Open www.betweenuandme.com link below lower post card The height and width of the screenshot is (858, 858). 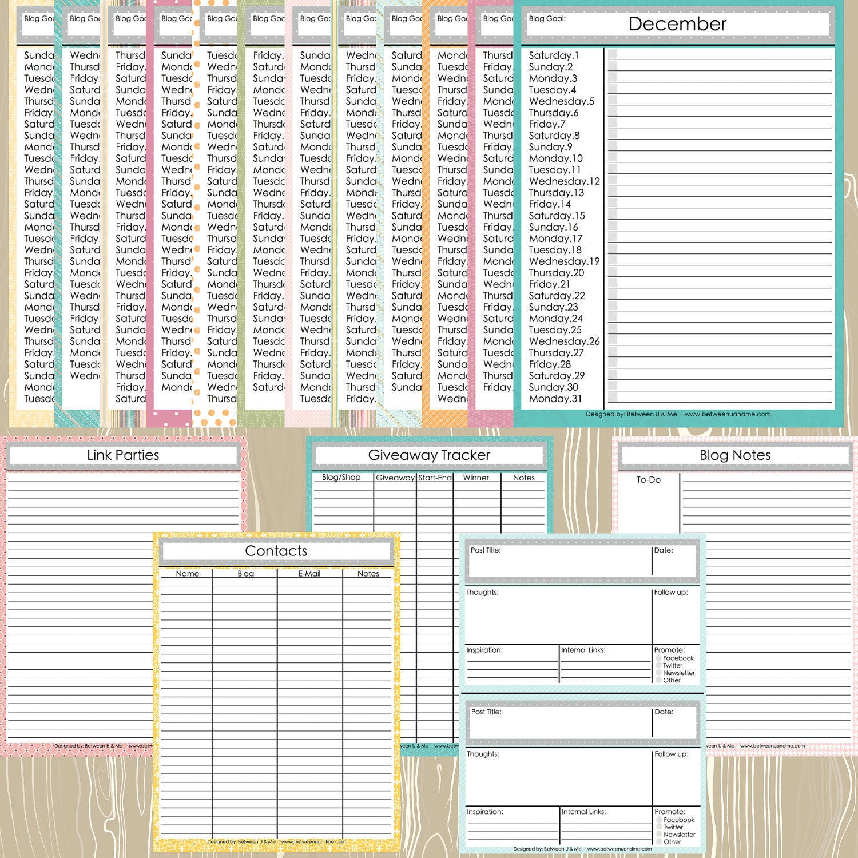[619, 849]
